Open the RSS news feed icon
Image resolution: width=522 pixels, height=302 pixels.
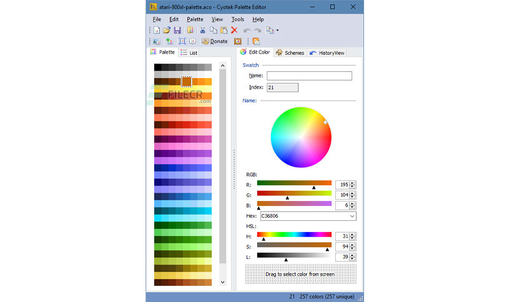pos(256,42)
